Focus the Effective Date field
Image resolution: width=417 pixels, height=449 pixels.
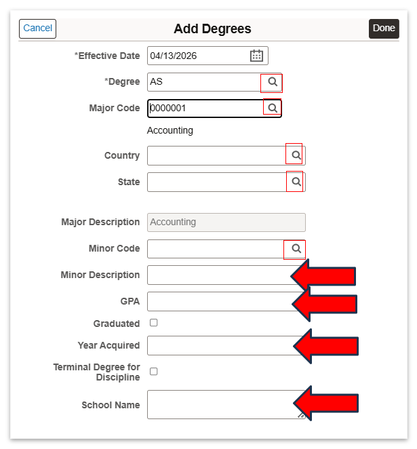coord(197,56)
